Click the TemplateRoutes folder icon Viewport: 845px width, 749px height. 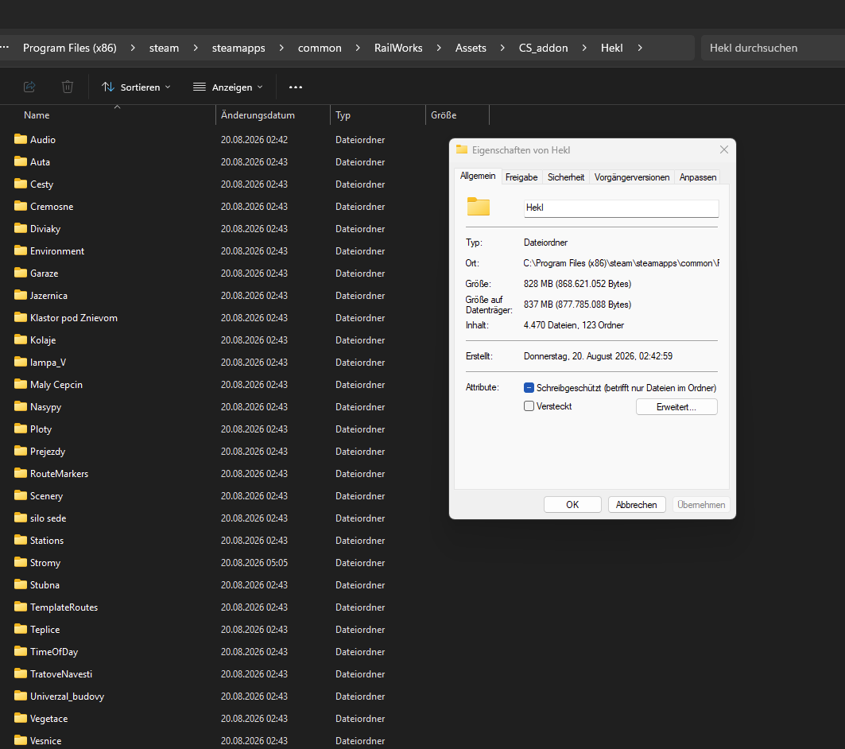(x=21, y=607)
